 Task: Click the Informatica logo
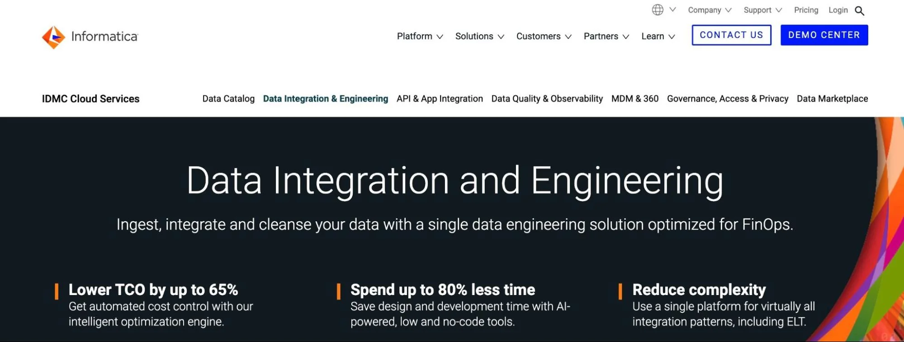(90, 37)
